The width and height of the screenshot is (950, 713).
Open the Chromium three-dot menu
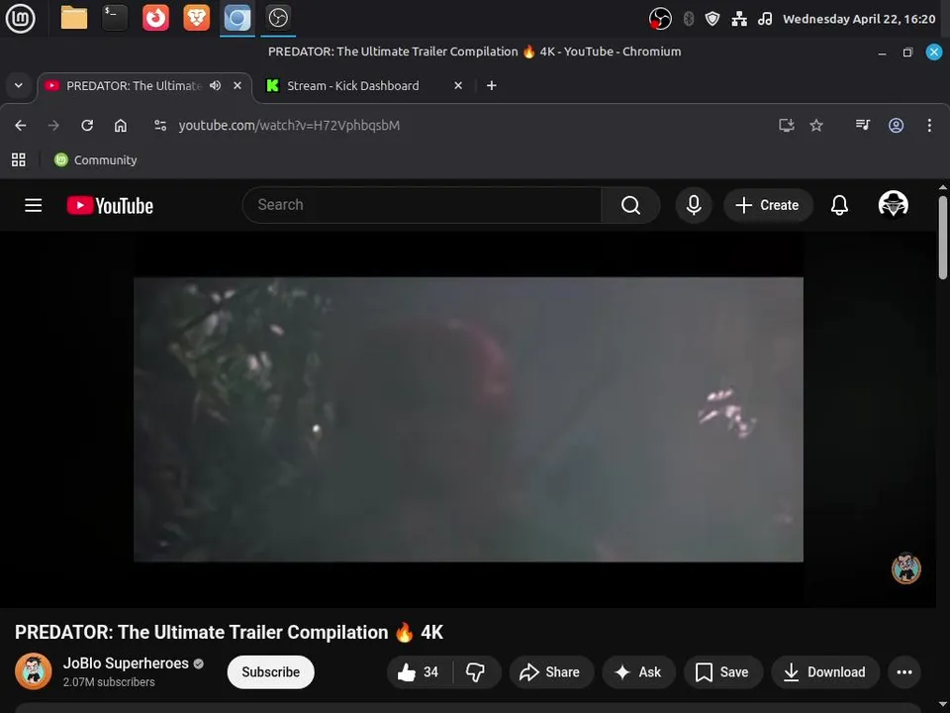click(x=929, y=126)
